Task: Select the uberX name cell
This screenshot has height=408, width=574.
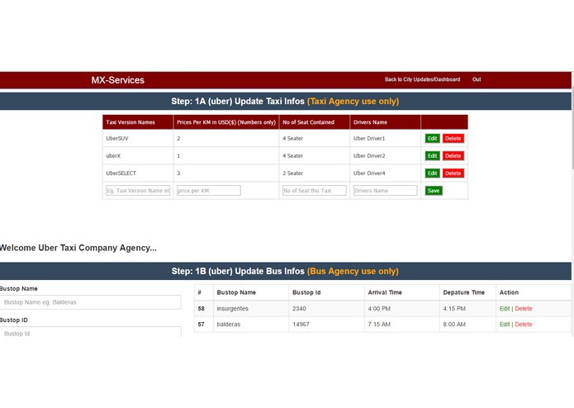Action: (138, 156)
